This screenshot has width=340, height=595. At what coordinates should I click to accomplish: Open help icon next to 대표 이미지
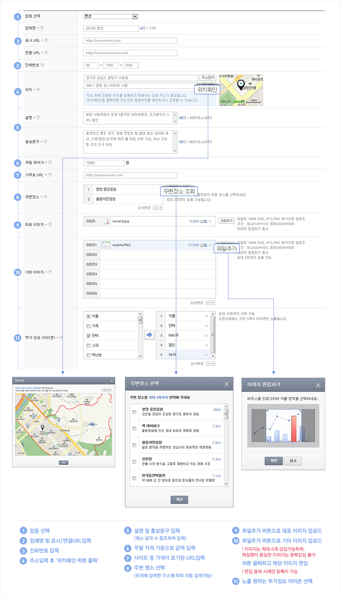[x=50, y=224]
